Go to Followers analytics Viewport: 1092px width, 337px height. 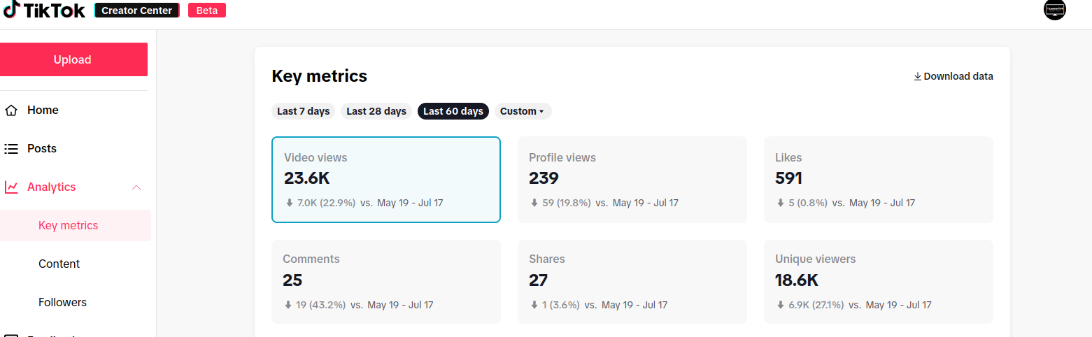click(x=63, y=303)
